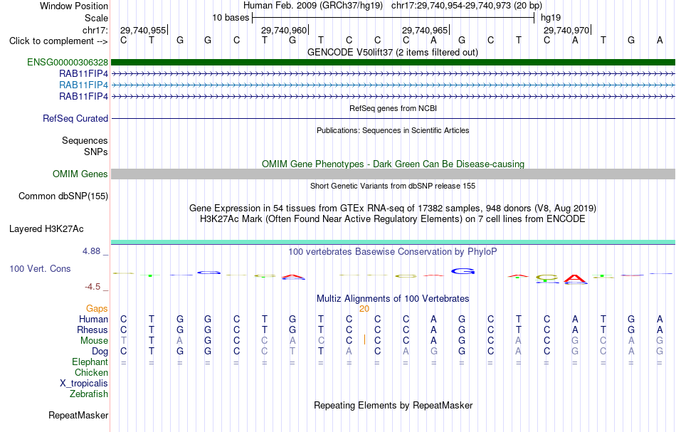
Task: Click the OMIM Genes track label
Action: pos(80,174)
